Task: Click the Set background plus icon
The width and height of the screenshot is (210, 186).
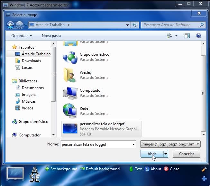Action: point(47,169)
